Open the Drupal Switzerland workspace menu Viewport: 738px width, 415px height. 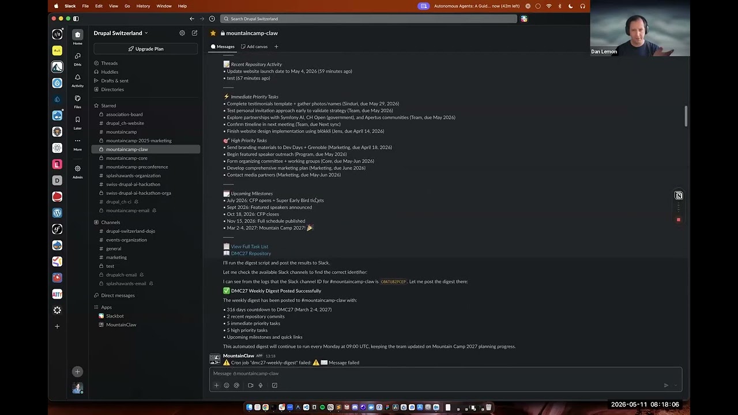pyautogui.click(x=121, y=33)
